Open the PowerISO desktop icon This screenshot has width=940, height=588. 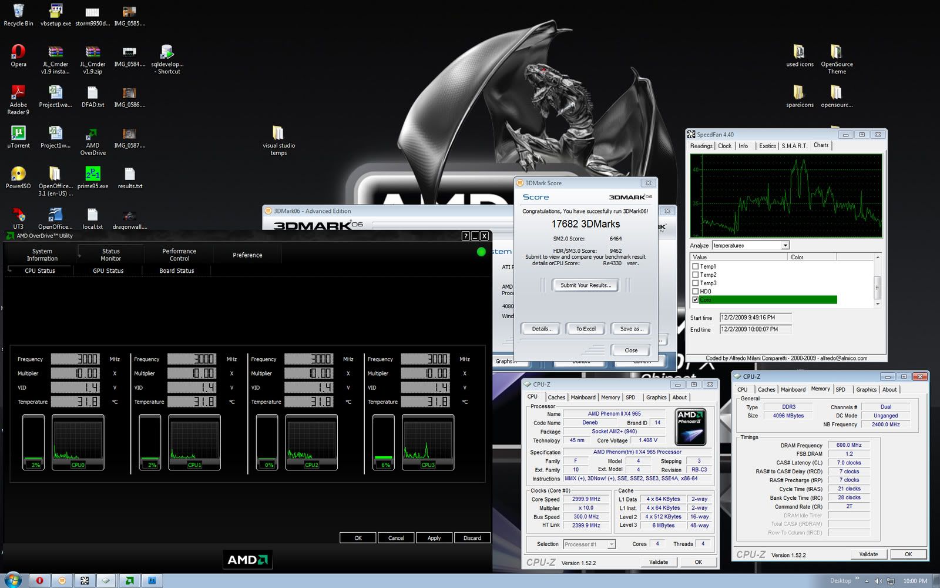18,175
